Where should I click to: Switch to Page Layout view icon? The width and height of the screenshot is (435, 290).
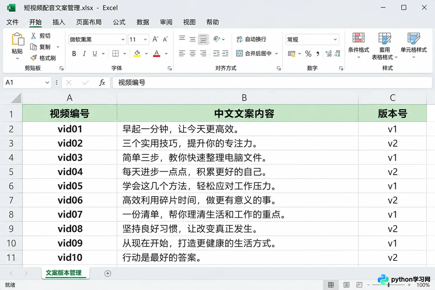(346, 285)
